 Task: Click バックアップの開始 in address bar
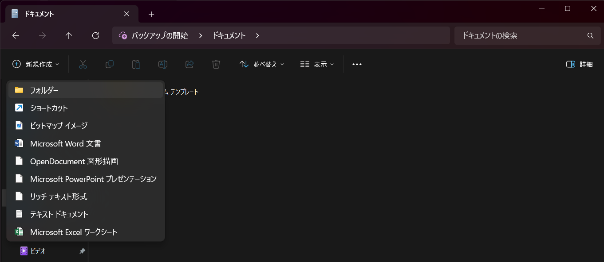click(160, 36)
